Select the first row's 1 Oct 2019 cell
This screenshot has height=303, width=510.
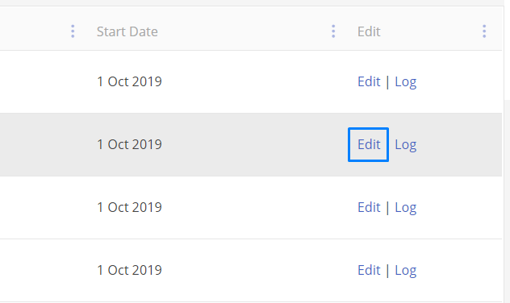(x=129, y=81)
